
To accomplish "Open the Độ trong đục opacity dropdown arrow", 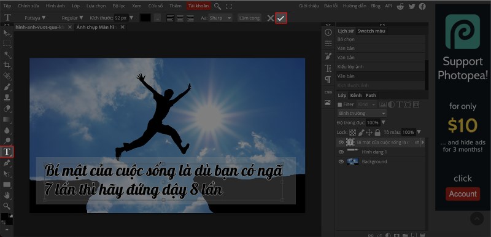I will (384, 122).
